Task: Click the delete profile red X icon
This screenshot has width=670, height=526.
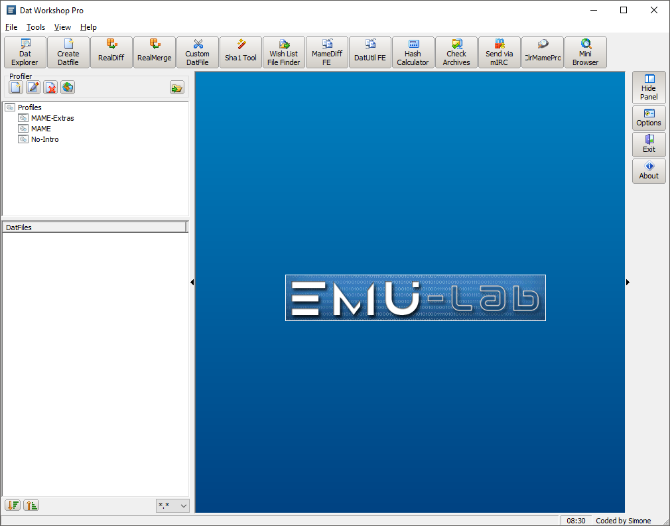Action: [x=50, y=87]
